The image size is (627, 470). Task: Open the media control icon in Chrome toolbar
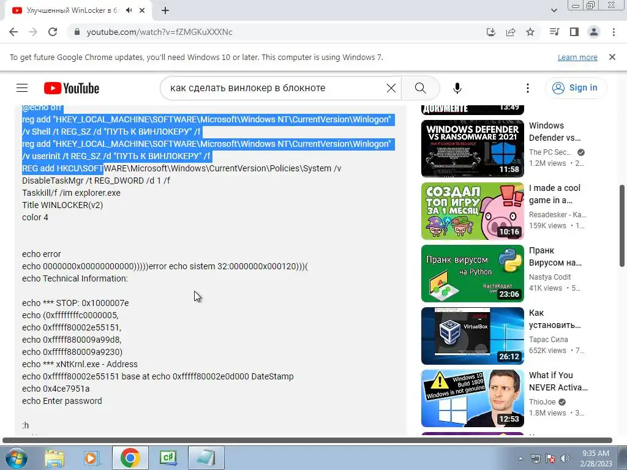pos(554,32)
